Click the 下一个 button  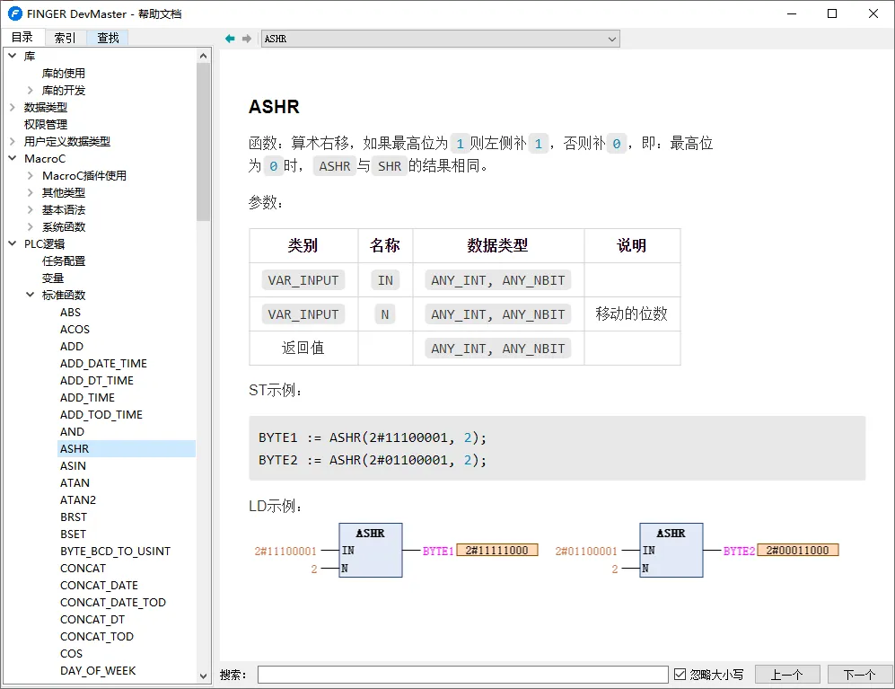tap(859, 674)
